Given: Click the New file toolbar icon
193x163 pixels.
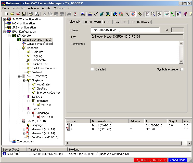Looking at the screenshot, I should point(6,14).
